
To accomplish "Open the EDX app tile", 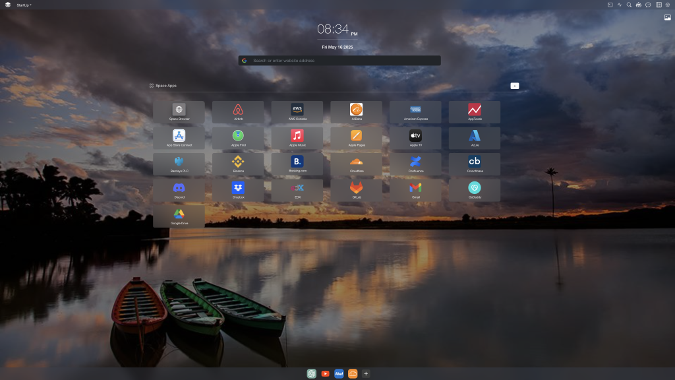I will tap(297, 191).
